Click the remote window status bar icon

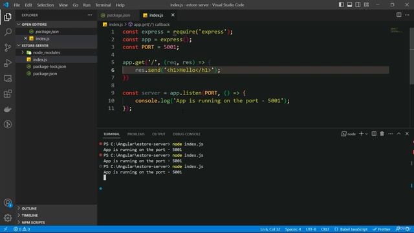click(6, 229)
